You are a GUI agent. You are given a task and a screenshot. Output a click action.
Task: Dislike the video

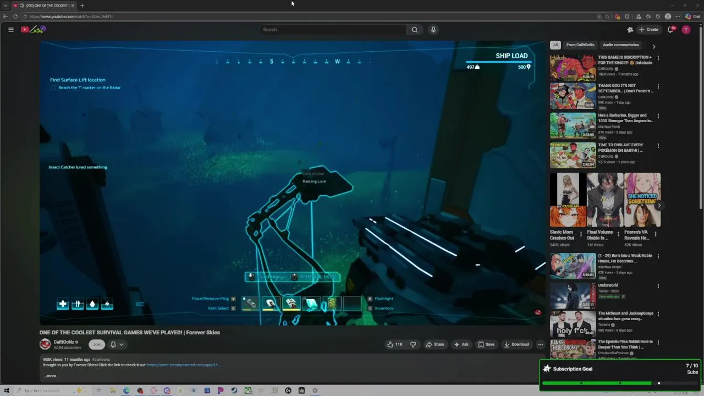tap(413, 344)
